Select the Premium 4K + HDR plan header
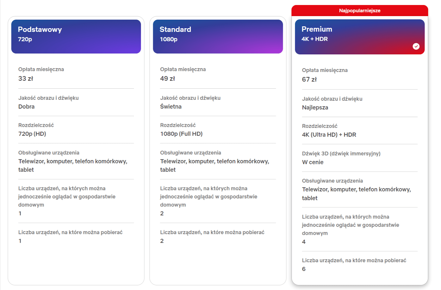441x290 pixels. 359,37
